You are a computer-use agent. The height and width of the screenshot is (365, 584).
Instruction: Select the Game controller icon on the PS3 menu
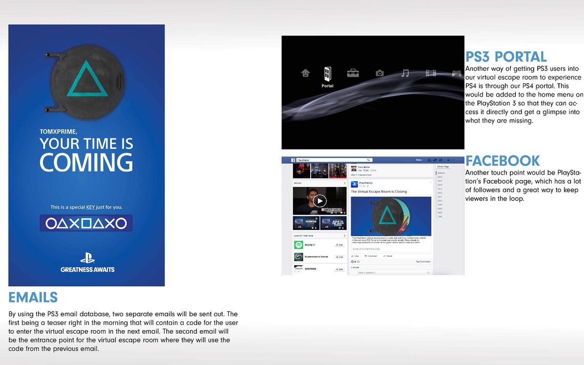tap(457, 73)
